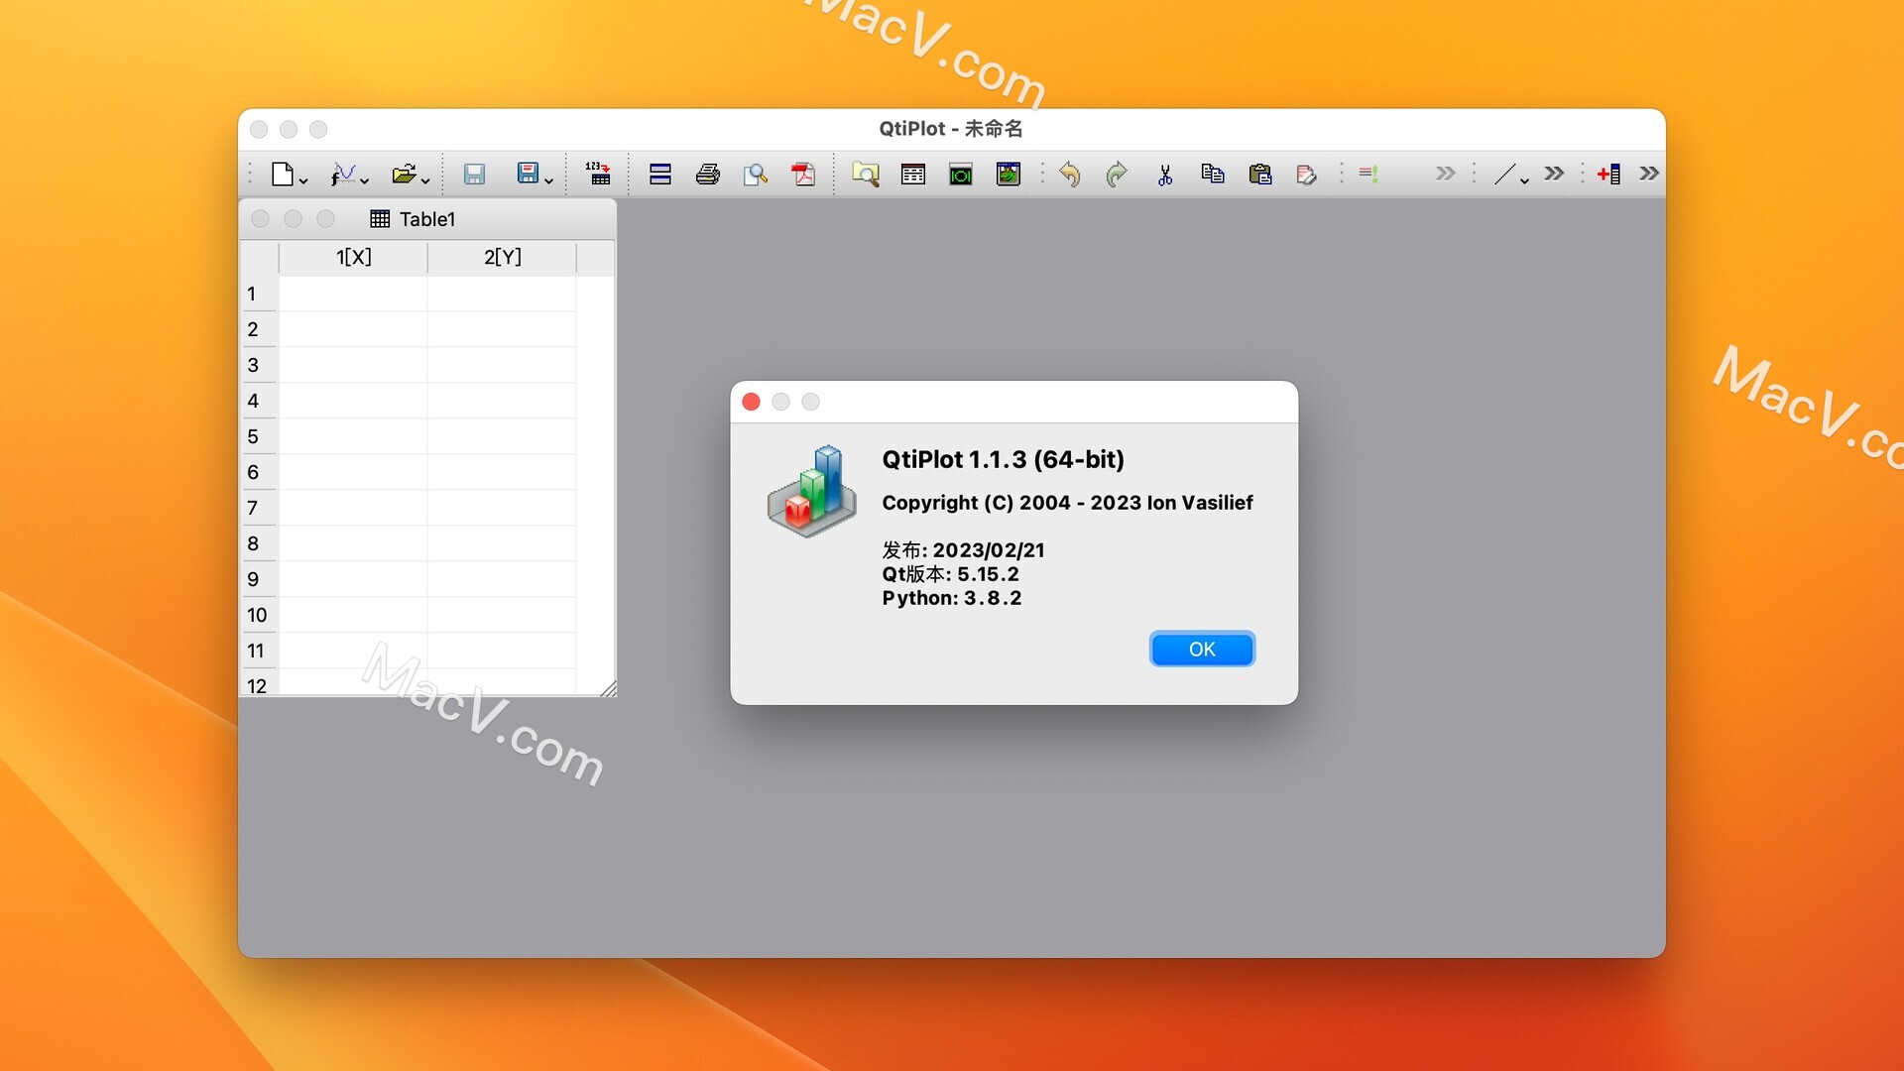Image resolution: width=1904 pixels, height=1071 pixels.
Task: Copy selection using the copy icon
Action: (1212, 174)
